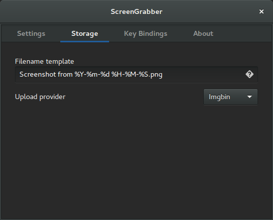This screenshot has height=220, width=273.
Task: Click the dropdown arrow next to Imgbin
Action: (250, 97)
